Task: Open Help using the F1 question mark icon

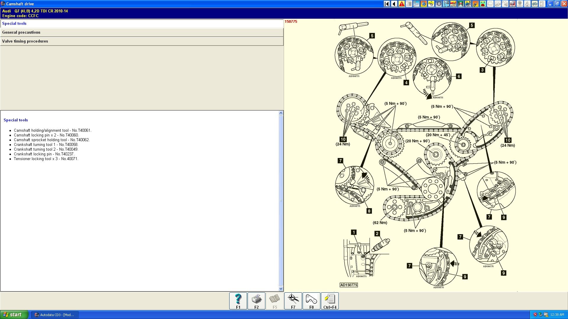Action: click(238, 301)
